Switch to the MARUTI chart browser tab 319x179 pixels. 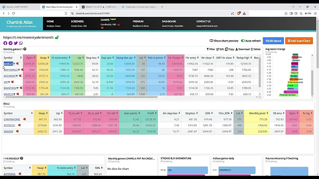(100, 7)
